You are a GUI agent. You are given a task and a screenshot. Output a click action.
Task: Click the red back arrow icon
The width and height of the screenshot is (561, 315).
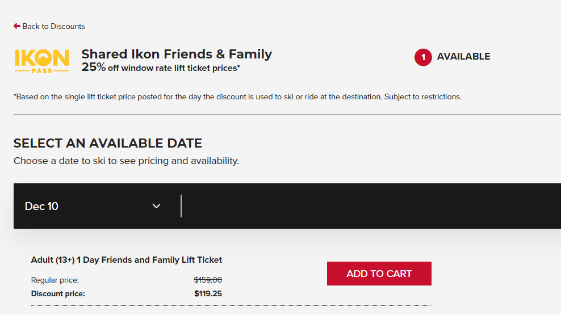coord(17,26)
